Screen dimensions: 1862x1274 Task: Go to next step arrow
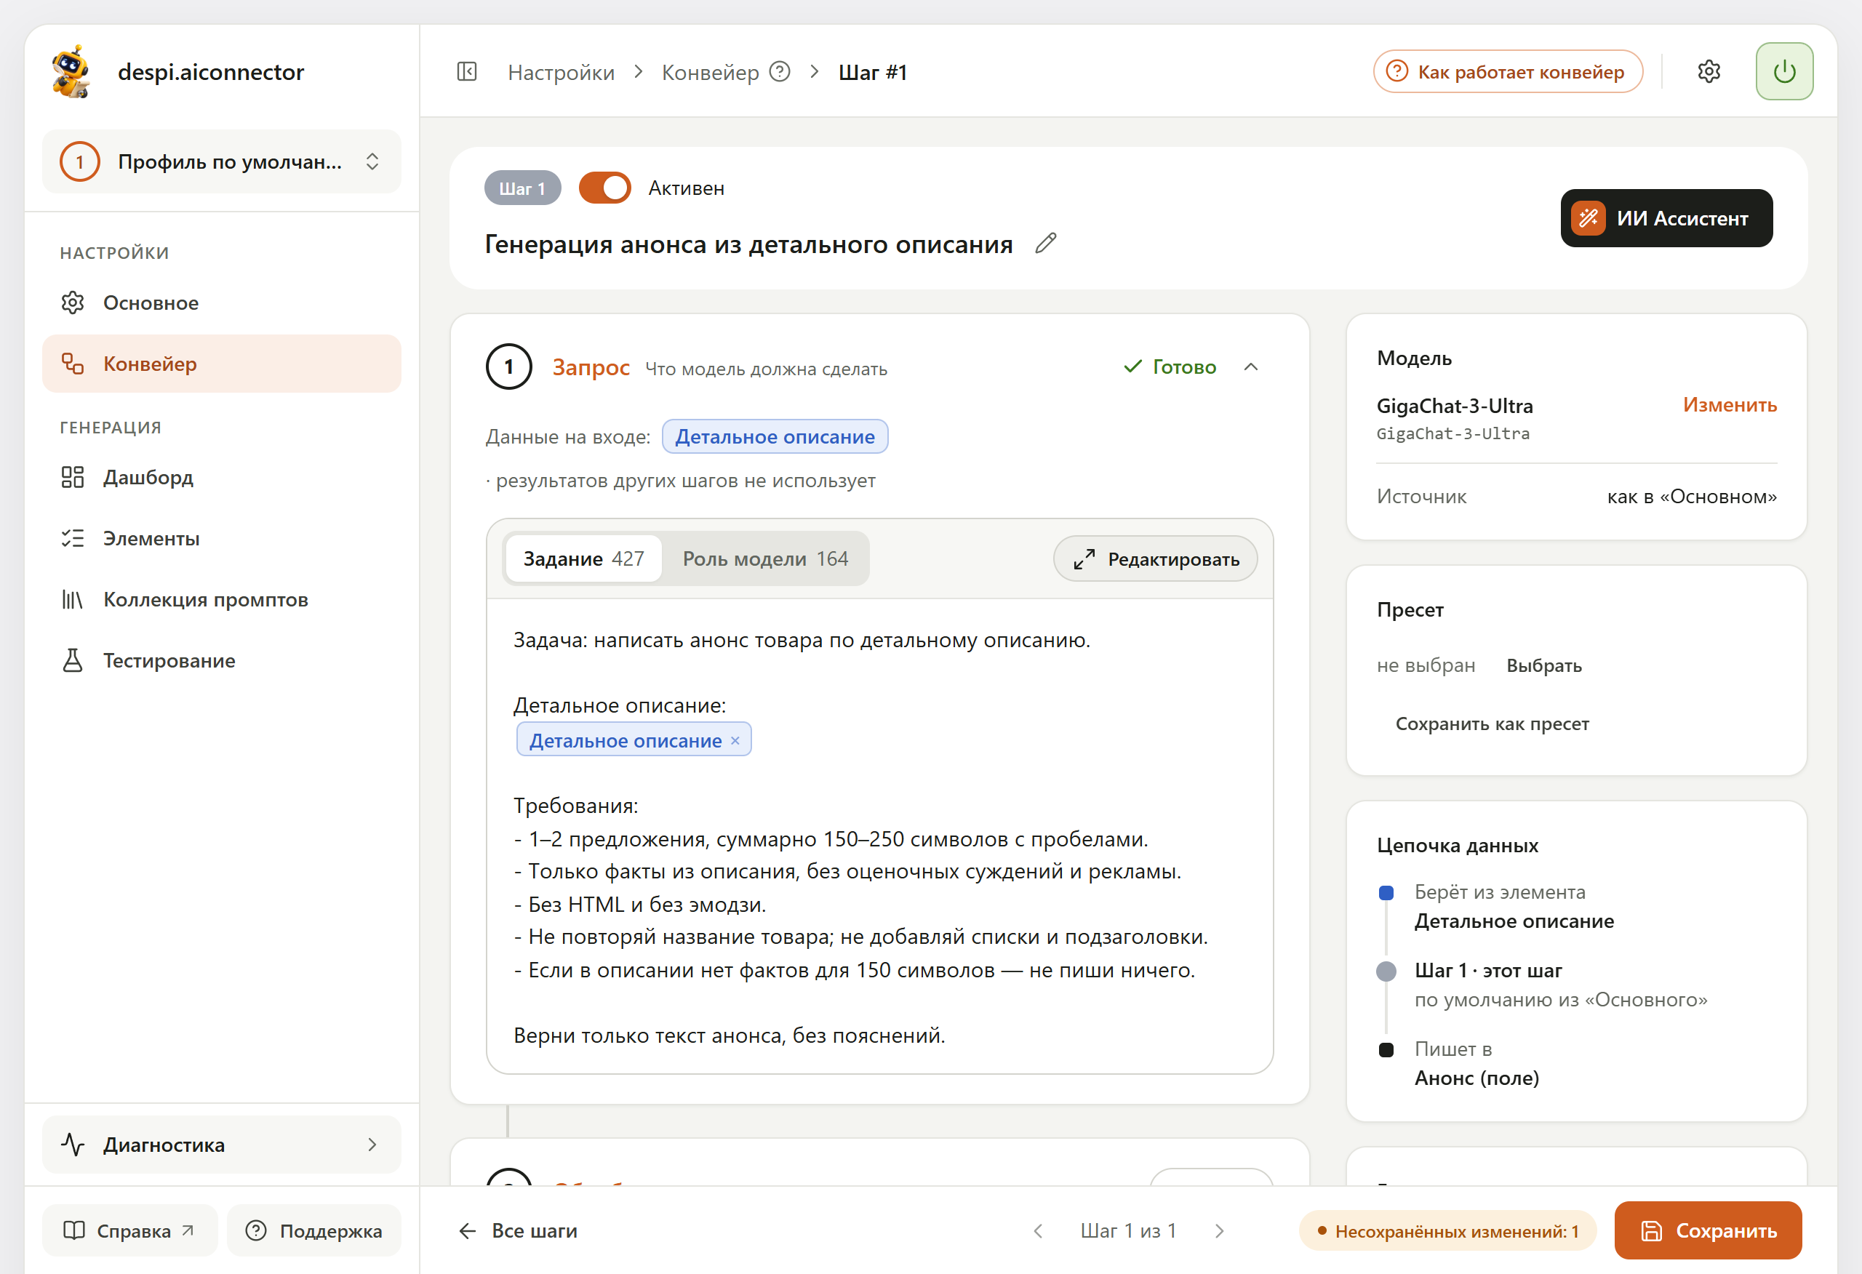coord(1220,1230)
